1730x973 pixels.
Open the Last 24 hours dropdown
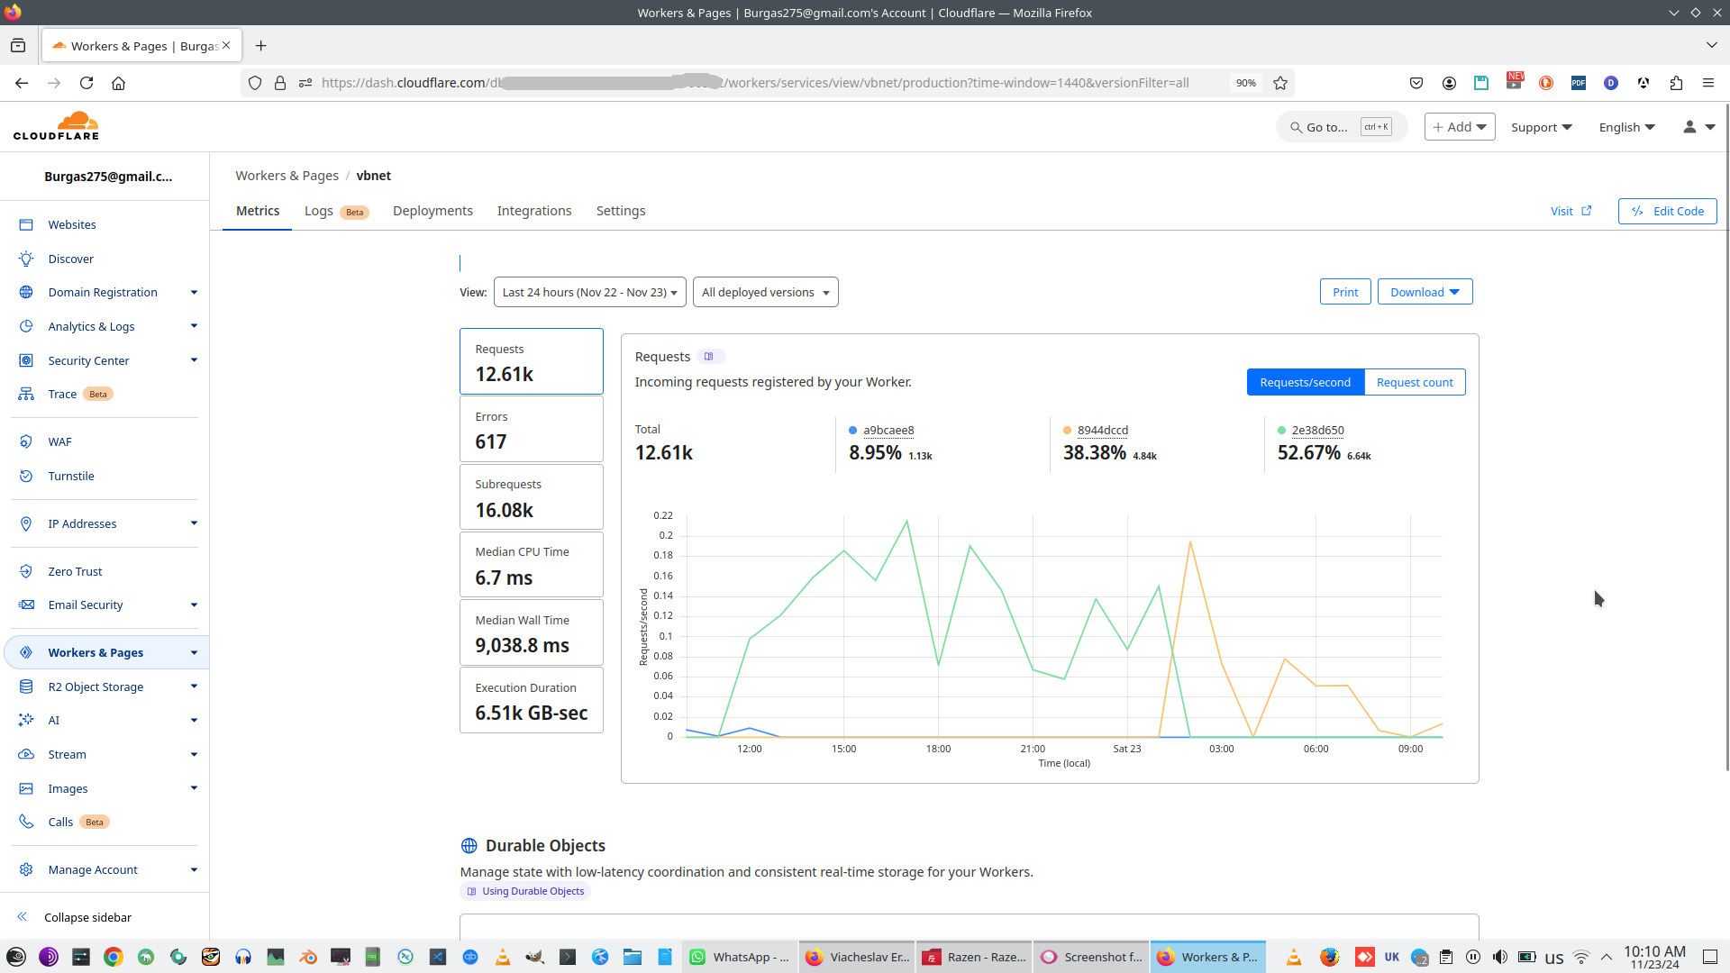point(589,293)
